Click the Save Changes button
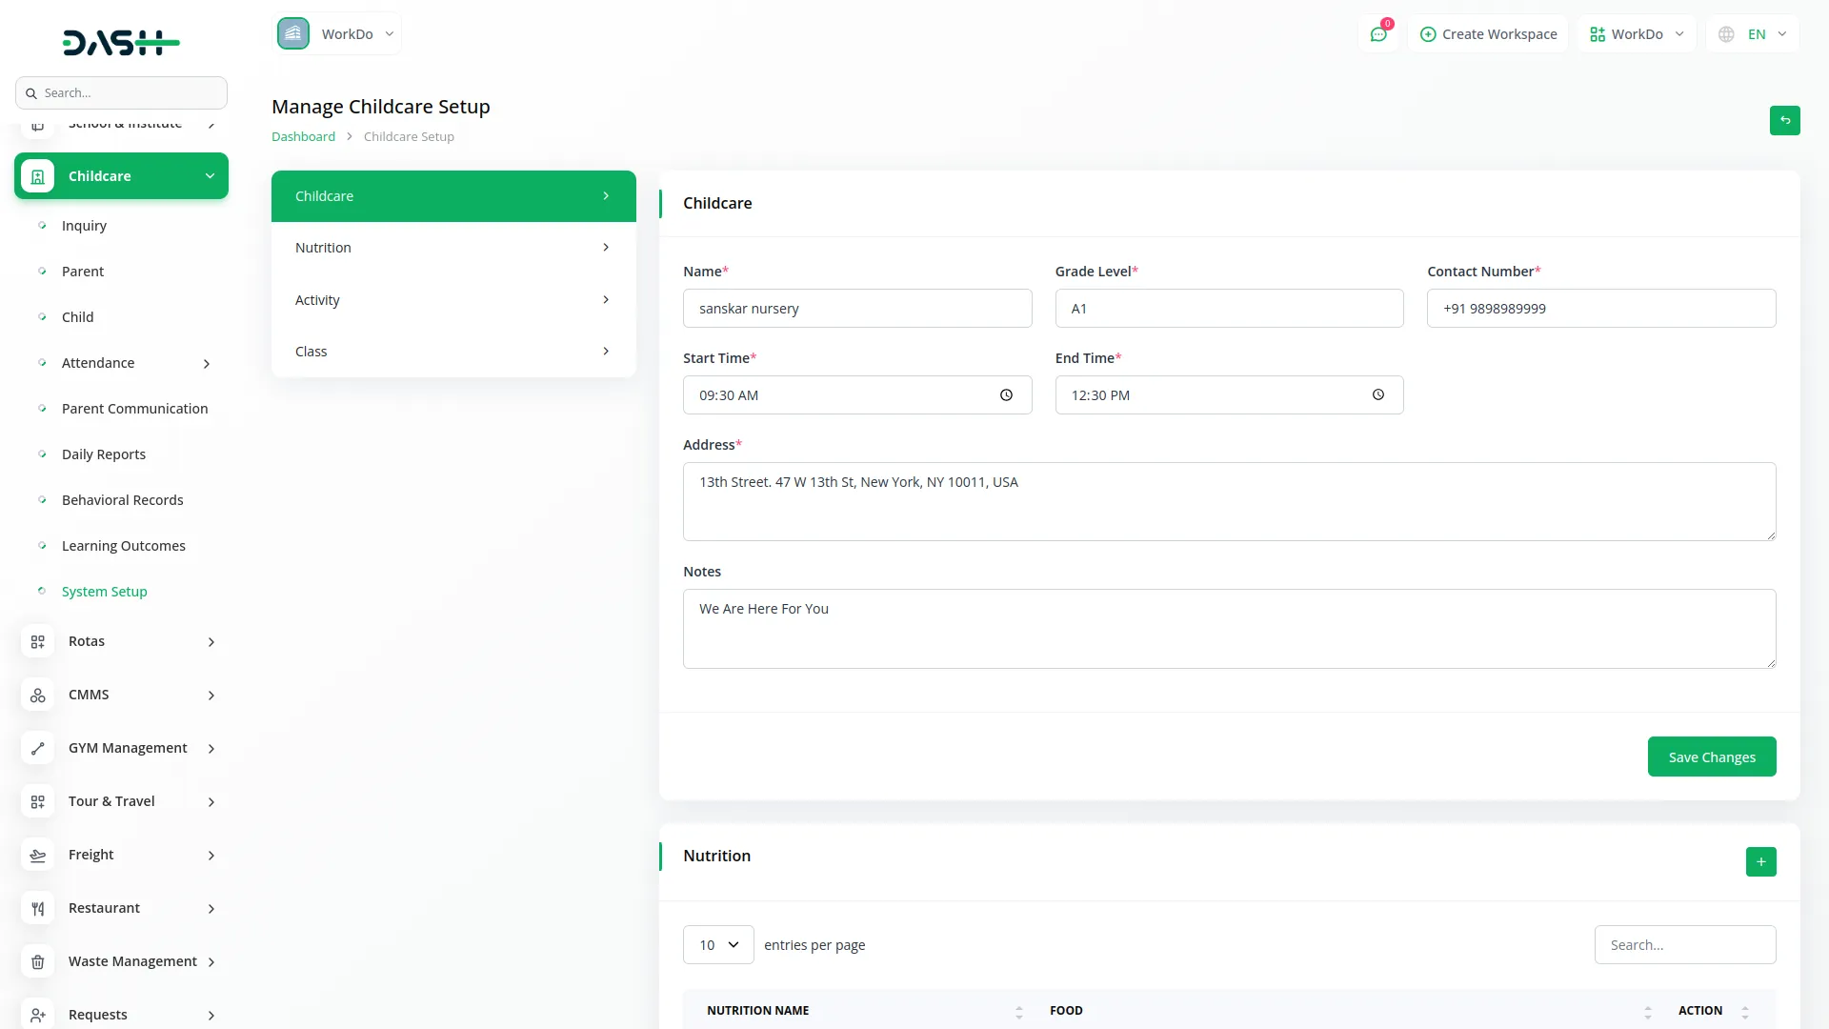1829x1029 pixels. pyautogui.click(x=1711, y=757)
